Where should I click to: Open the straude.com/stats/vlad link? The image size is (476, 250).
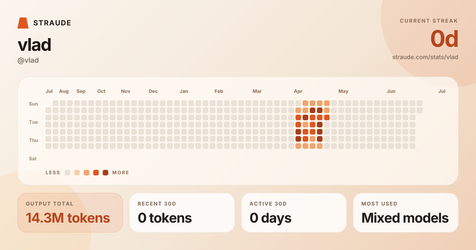click(x=425, y=57)
